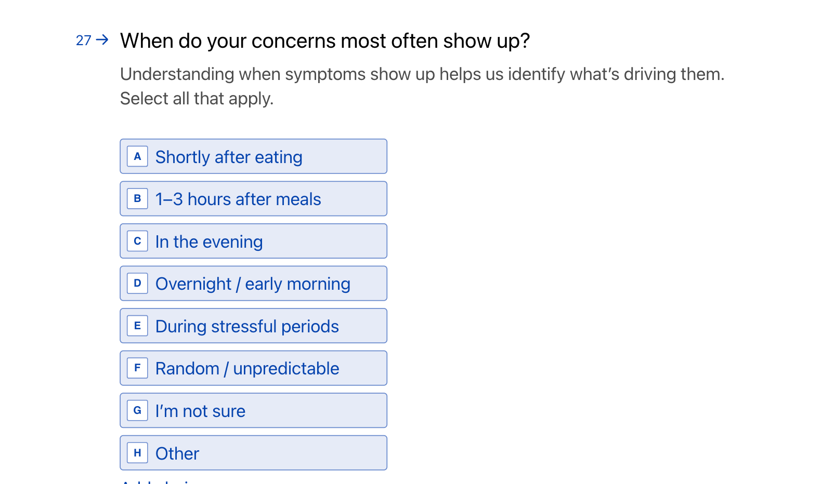The height and width of the screenshot is (484, 835).
Task: Click the arrow icon beside question 27
Action: 102,39
